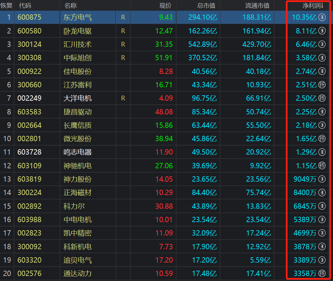Click the 预 forecast icon for 通达动力
Image resolution: width=333 pixels, height=281 pixels.
322,273
